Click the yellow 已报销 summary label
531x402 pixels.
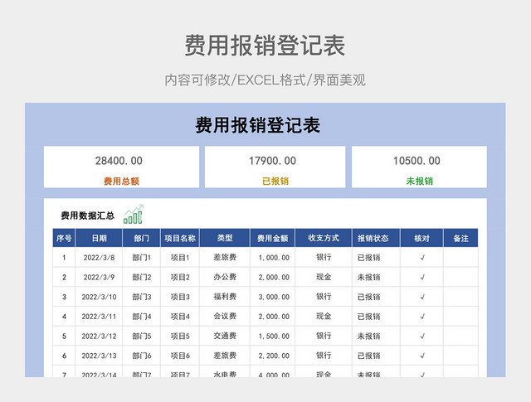(x=275, y=182)
